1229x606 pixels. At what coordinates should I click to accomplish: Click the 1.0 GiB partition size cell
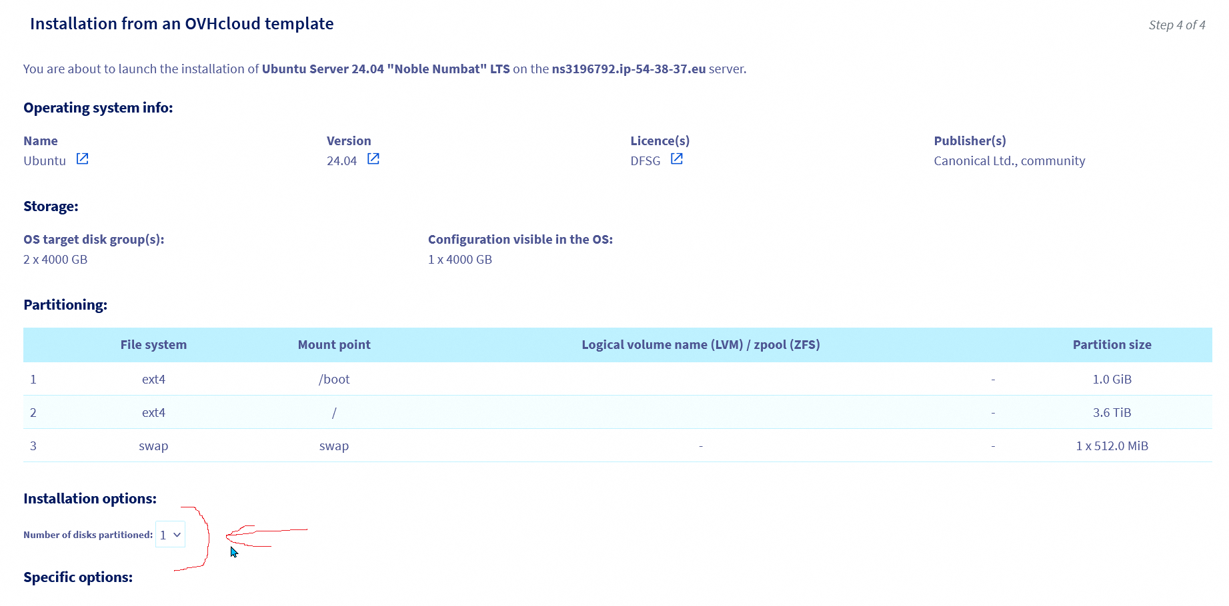tap(1112, 380)
